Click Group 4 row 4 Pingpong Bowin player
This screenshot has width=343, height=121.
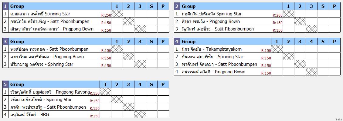coord(213,72)
